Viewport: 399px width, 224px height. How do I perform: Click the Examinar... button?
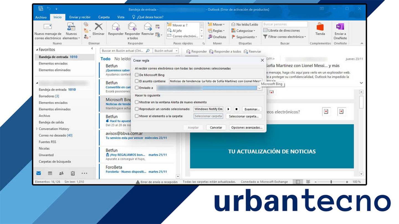click(252, 109)
